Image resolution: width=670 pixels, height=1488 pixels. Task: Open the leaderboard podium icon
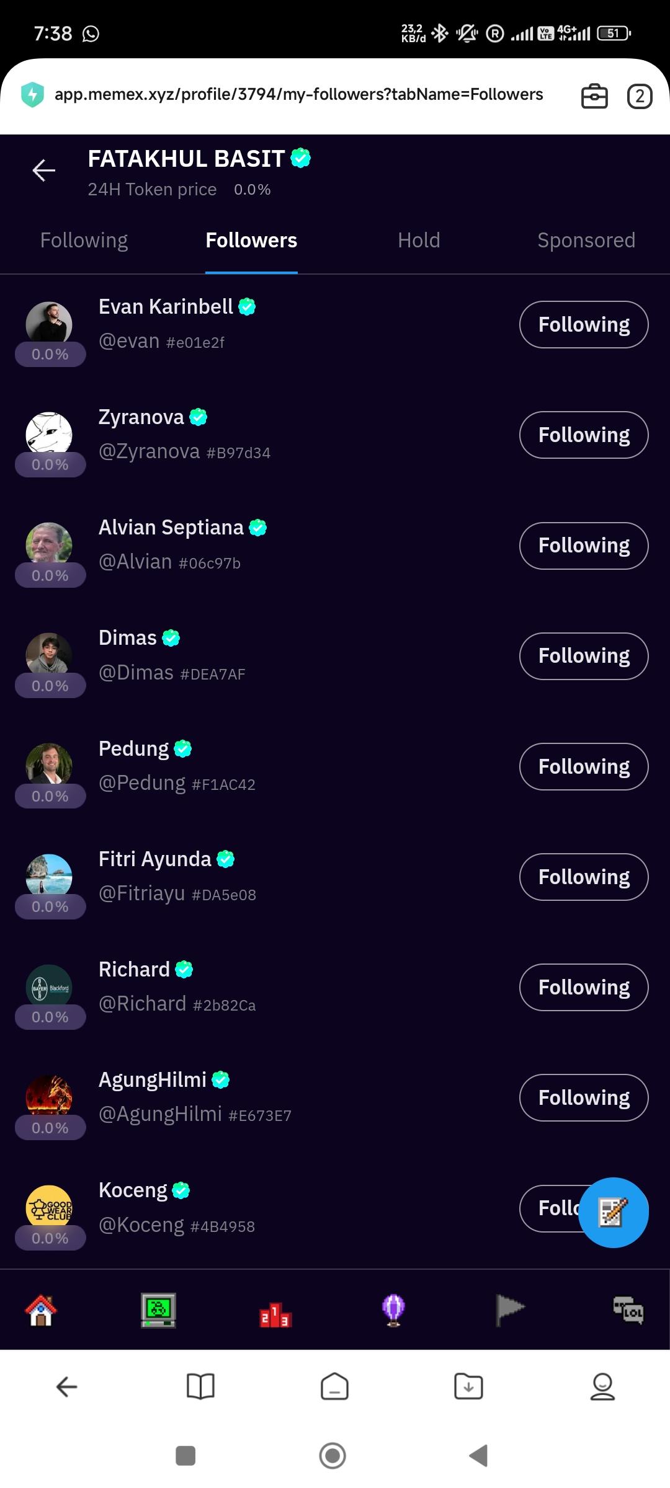(275, 1313)
